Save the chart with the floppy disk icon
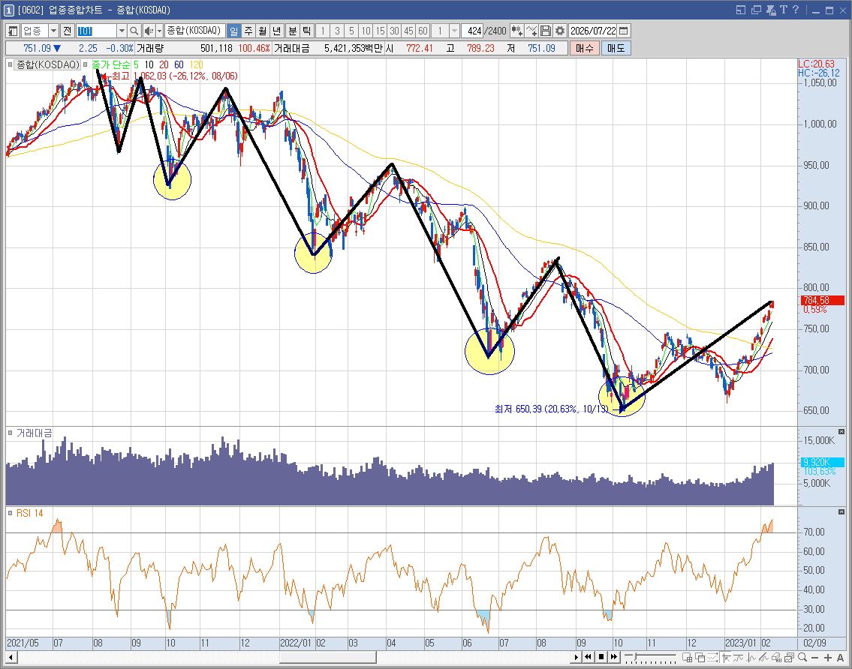Screen dimensions: 852x669 tap(546, 31)
